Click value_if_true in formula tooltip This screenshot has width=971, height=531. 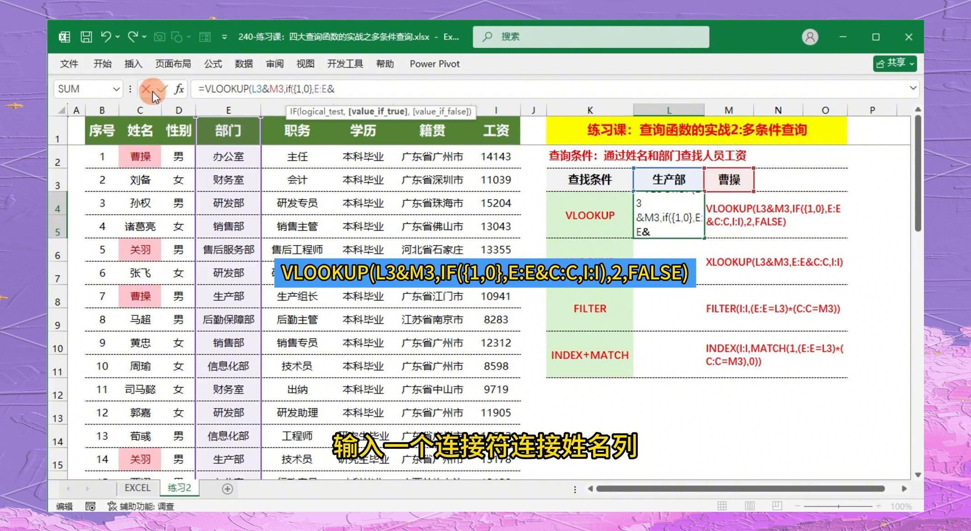377,111
